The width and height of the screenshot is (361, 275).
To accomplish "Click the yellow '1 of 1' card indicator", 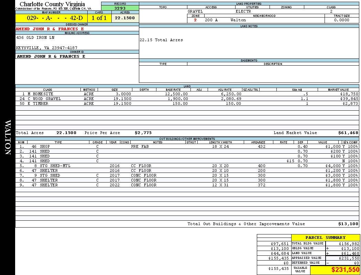I will [99, 18].
